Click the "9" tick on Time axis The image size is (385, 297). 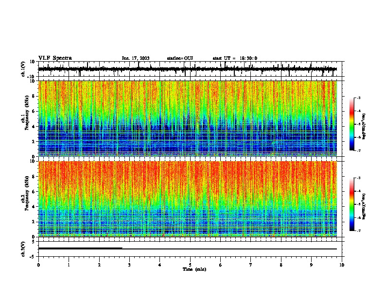point(311,265)
